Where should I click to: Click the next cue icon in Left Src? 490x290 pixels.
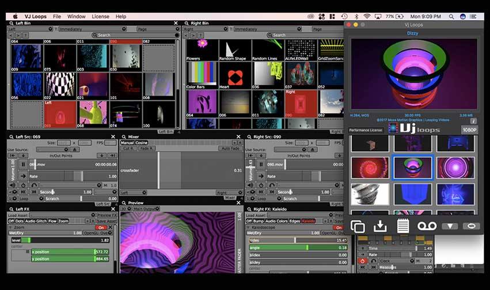coord(34,192)
